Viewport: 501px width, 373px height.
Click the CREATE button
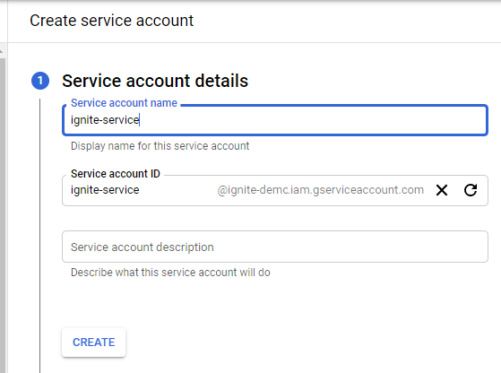pos(93,343)
